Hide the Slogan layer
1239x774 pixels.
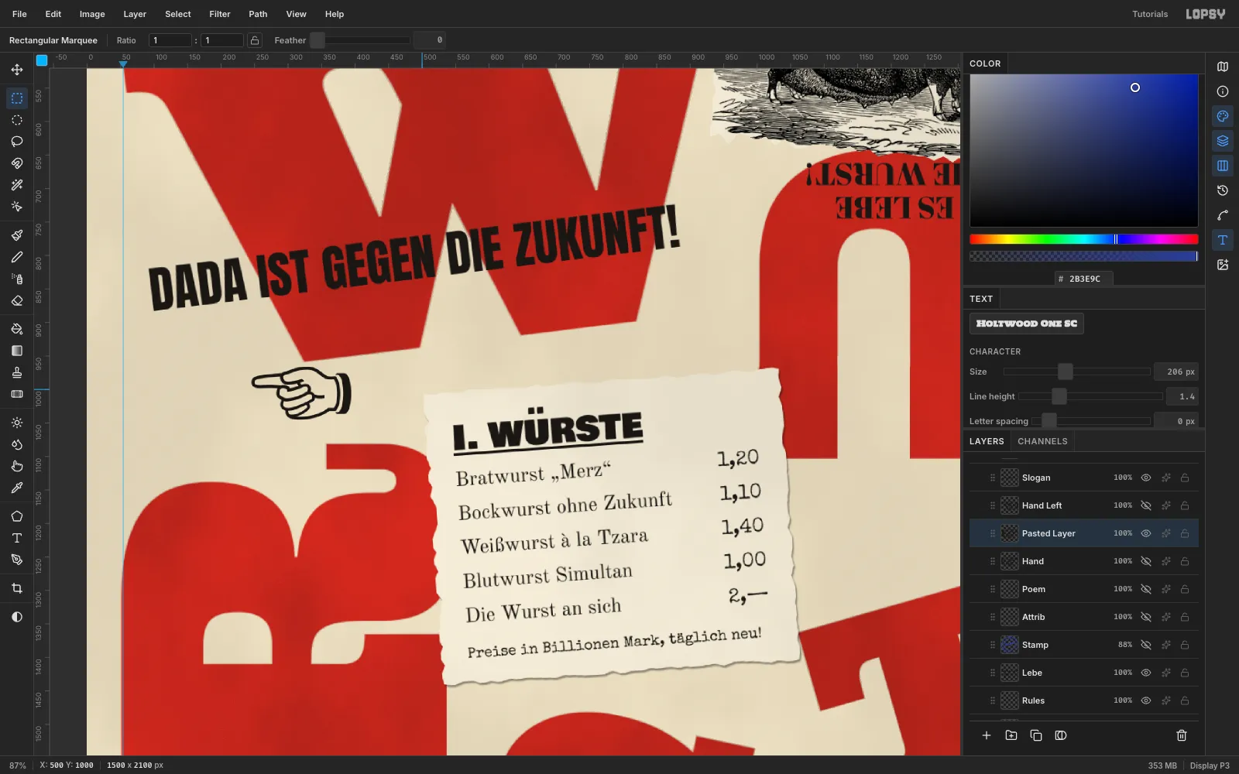tap(1146, 478)
